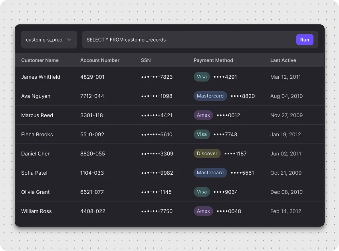The width and height of the screenshot is (339, 251).
Task: Click masked card number ending 9034
Action: pos(226,192)
